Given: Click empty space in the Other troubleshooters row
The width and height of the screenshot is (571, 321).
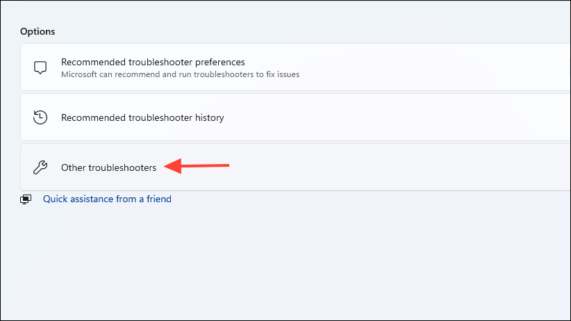Looking at the screenshot, I should point(417,167).
